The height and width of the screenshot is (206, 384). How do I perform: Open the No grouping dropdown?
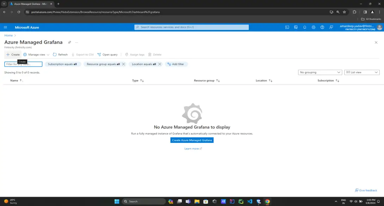320,73
